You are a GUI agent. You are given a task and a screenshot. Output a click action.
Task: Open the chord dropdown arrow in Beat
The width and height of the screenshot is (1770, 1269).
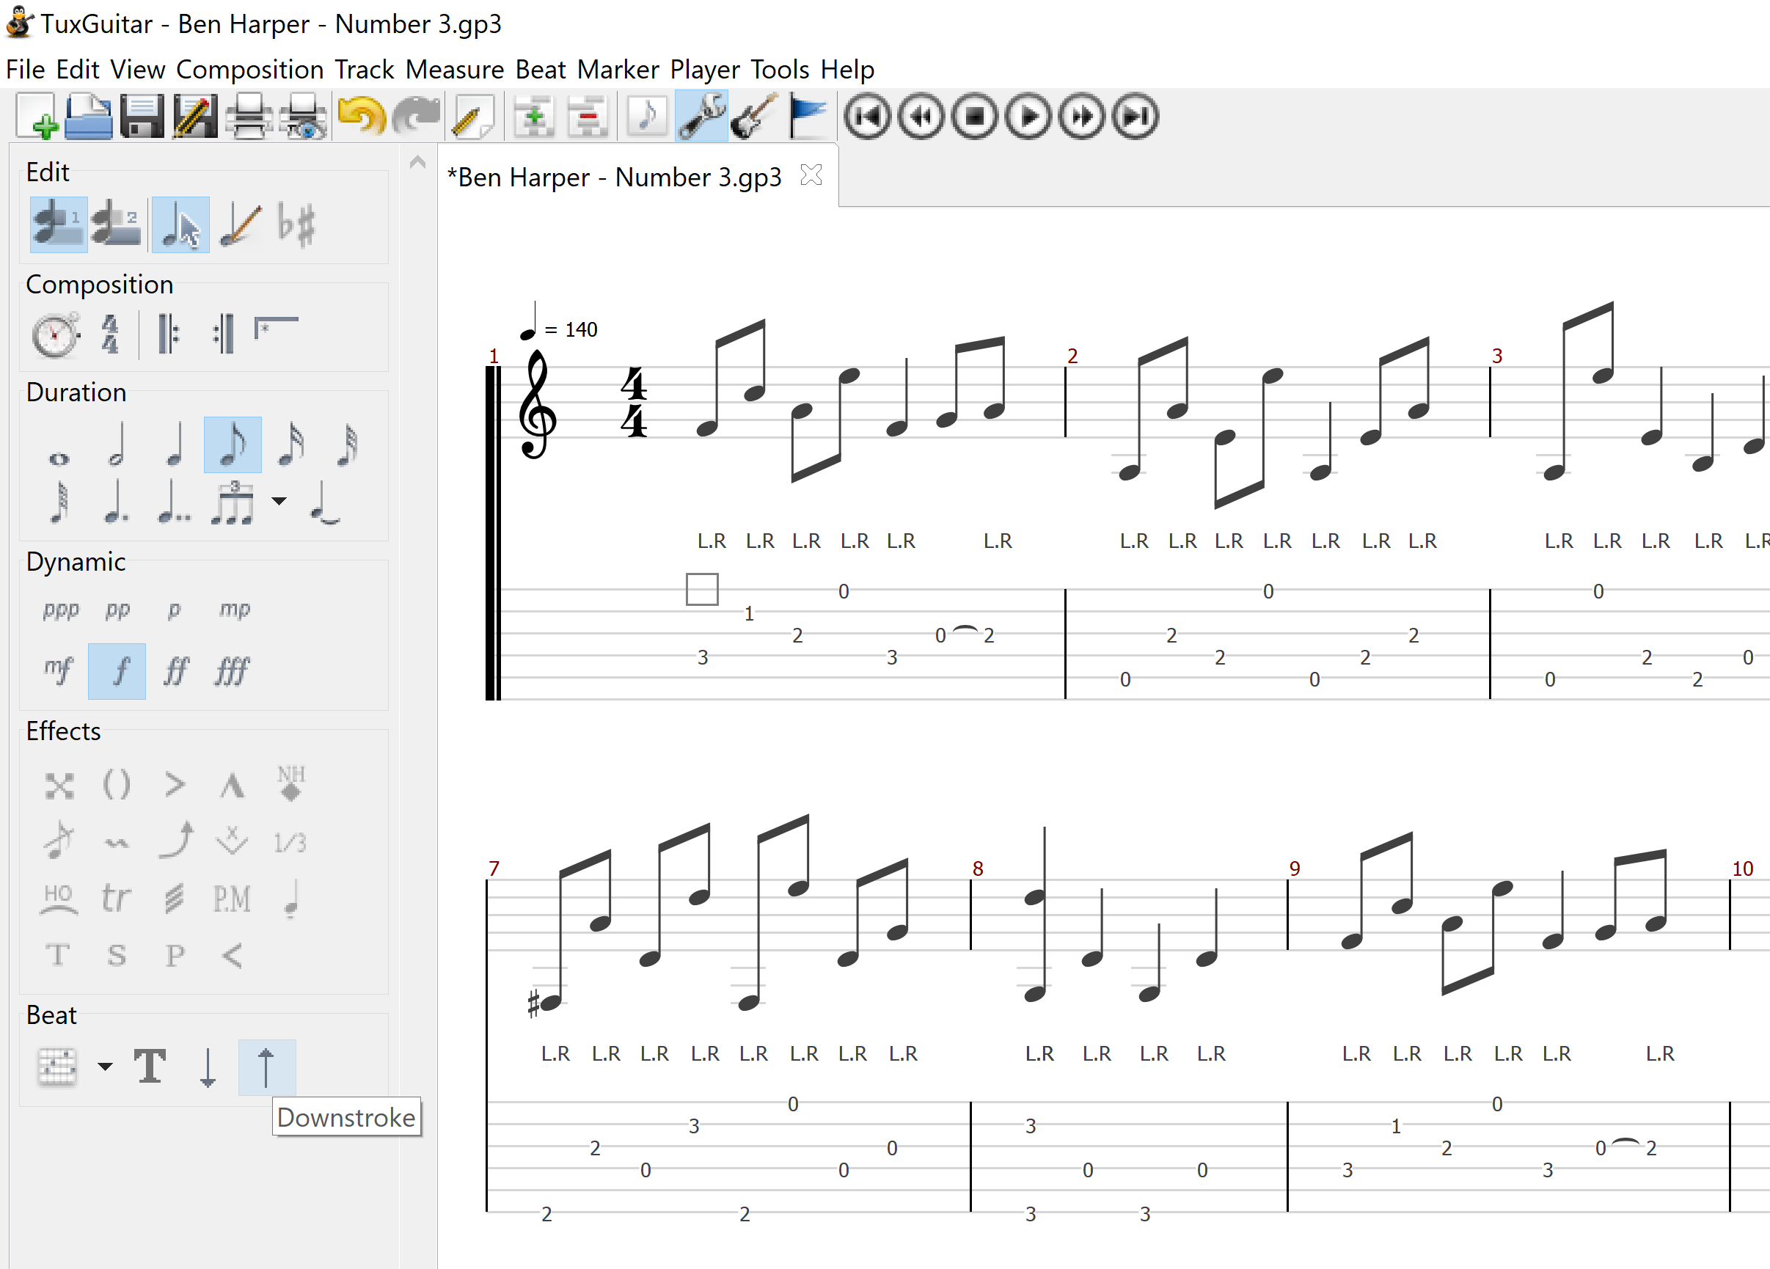pyautogui.click(x=106, y=1066)
